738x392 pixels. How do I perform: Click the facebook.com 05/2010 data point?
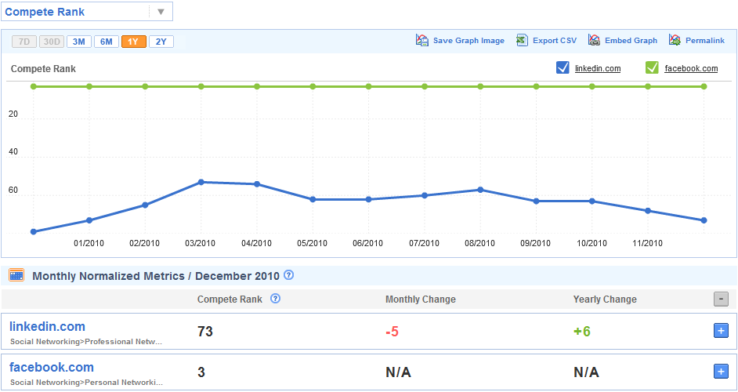[x=313, y=86]
